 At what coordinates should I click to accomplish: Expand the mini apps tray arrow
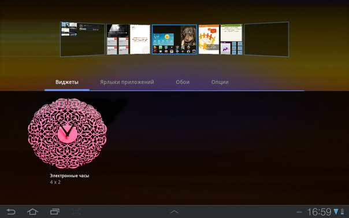pyautogui.click(x=174, y=212)
